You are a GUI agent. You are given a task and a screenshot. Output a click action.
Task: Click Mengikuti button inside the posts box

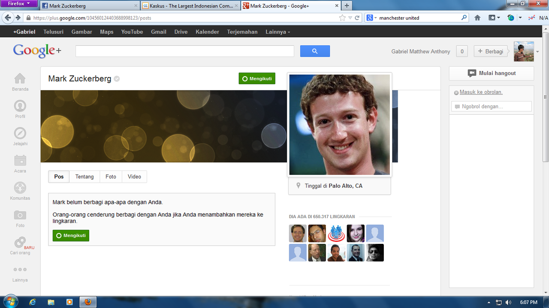71,236
